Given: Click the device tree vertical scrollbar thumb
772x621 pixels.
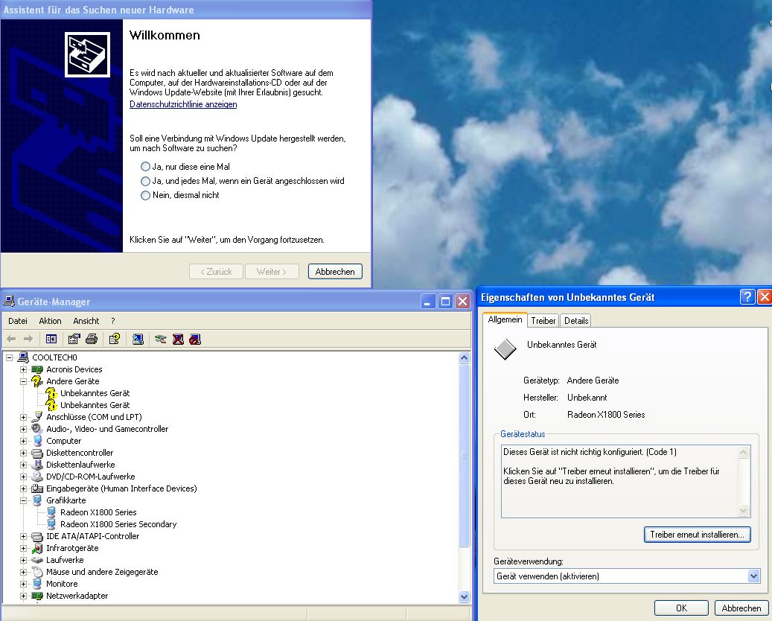Looking at the screenshot, I should [464, 456].
